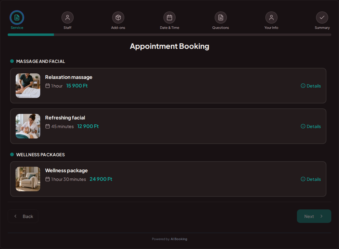Click info icon on Wellness package card
Viewport: 339px width, 249px height.
pos(303,179)
